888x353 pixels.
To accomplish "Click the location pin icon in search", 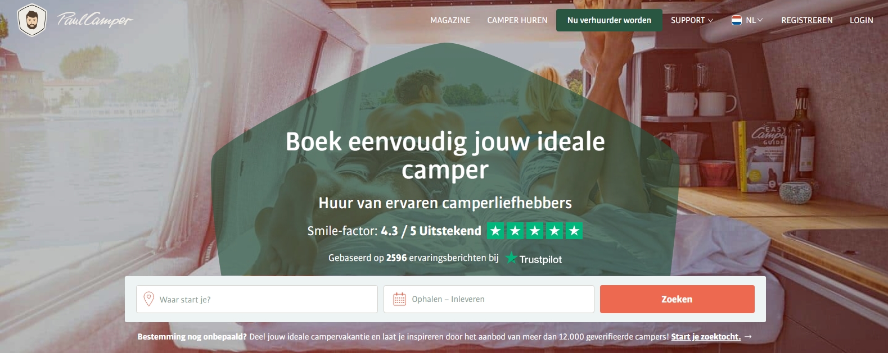I will tap(149, 299).
